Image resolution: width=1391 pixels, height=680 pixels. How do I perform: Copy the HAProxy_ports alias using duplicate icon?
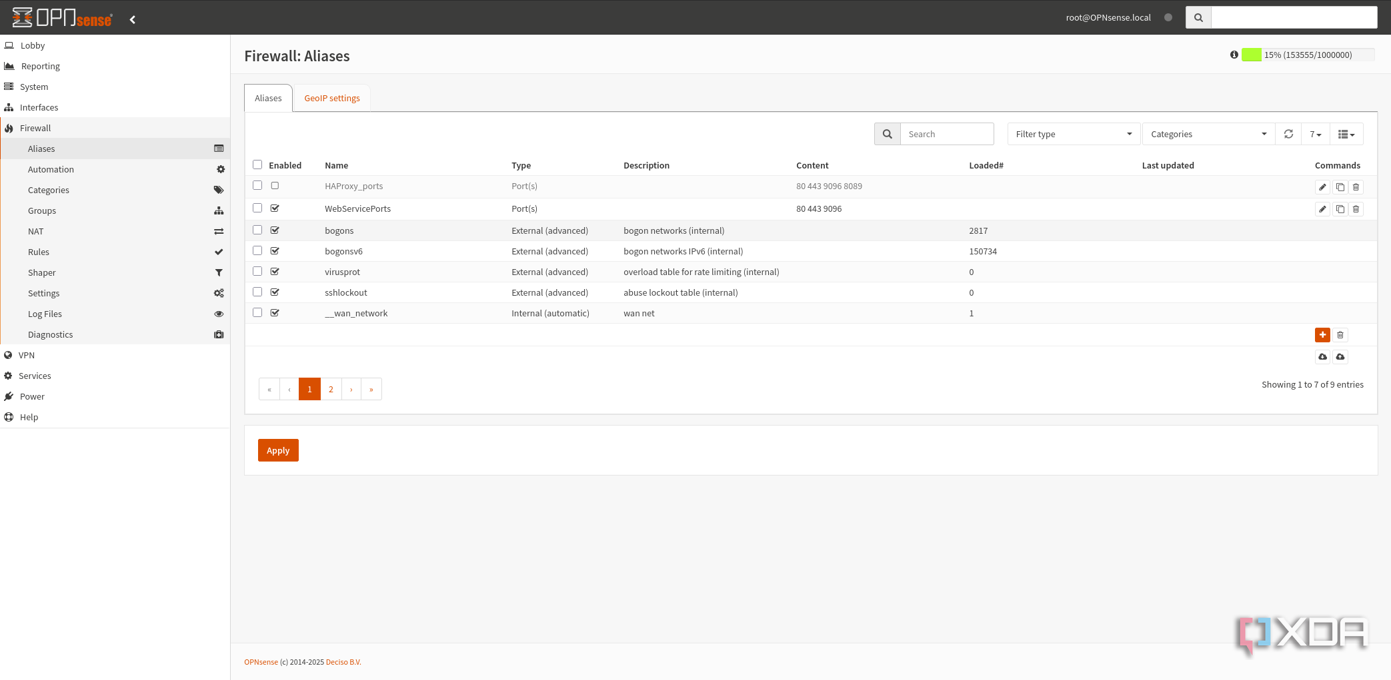(x=1340, y=187)
